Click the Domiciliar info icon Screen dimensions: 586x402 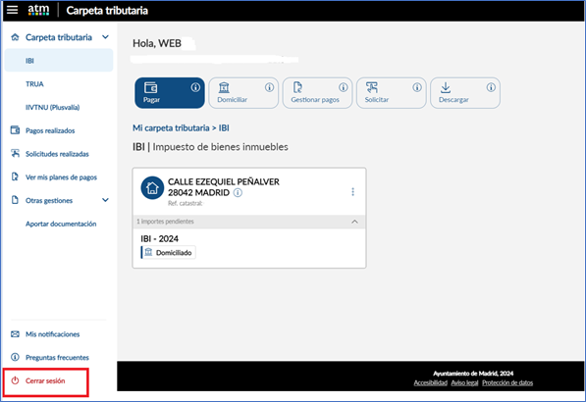pos(269,87)
